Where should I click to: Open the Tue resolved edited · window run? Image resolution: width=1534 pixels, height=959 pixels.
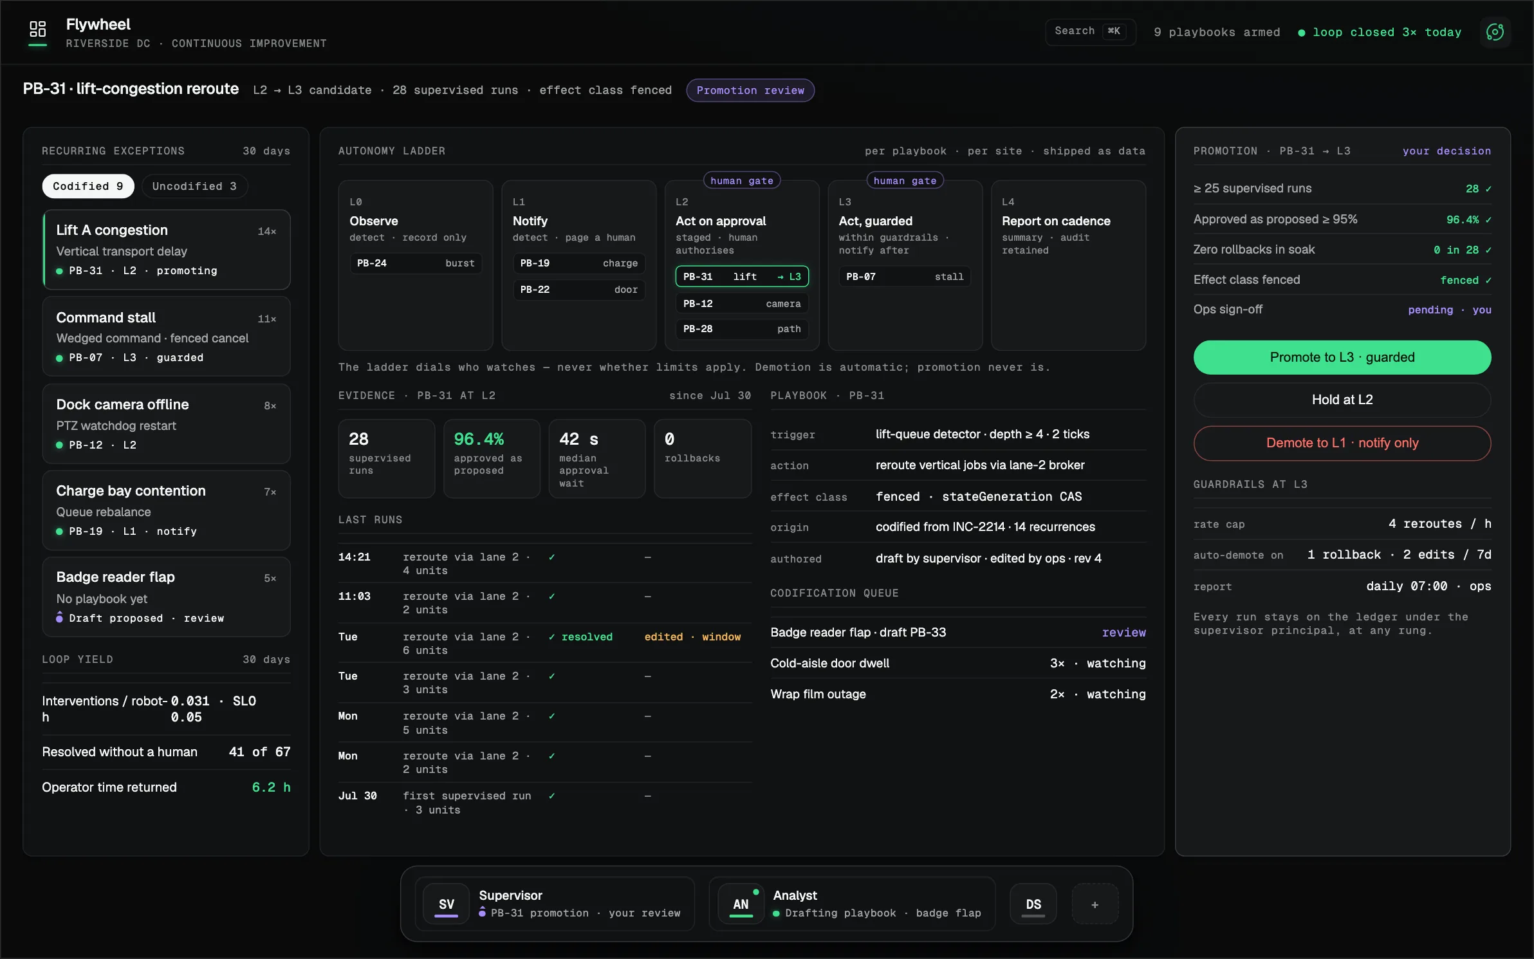[x=545, y=644]
